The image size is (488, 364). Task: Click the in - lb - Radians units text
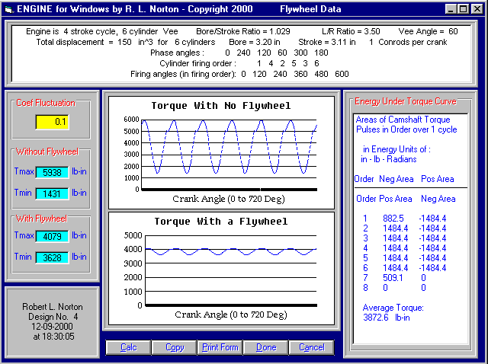click(388, 159)
